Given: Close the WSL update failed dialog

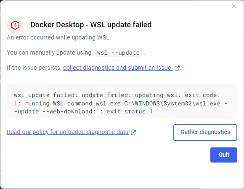Looking at the screenshot, I should coord(234,6).
